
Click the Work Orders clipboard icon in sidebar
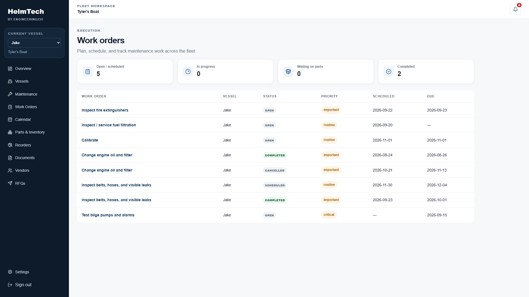(x=10, y=107)
